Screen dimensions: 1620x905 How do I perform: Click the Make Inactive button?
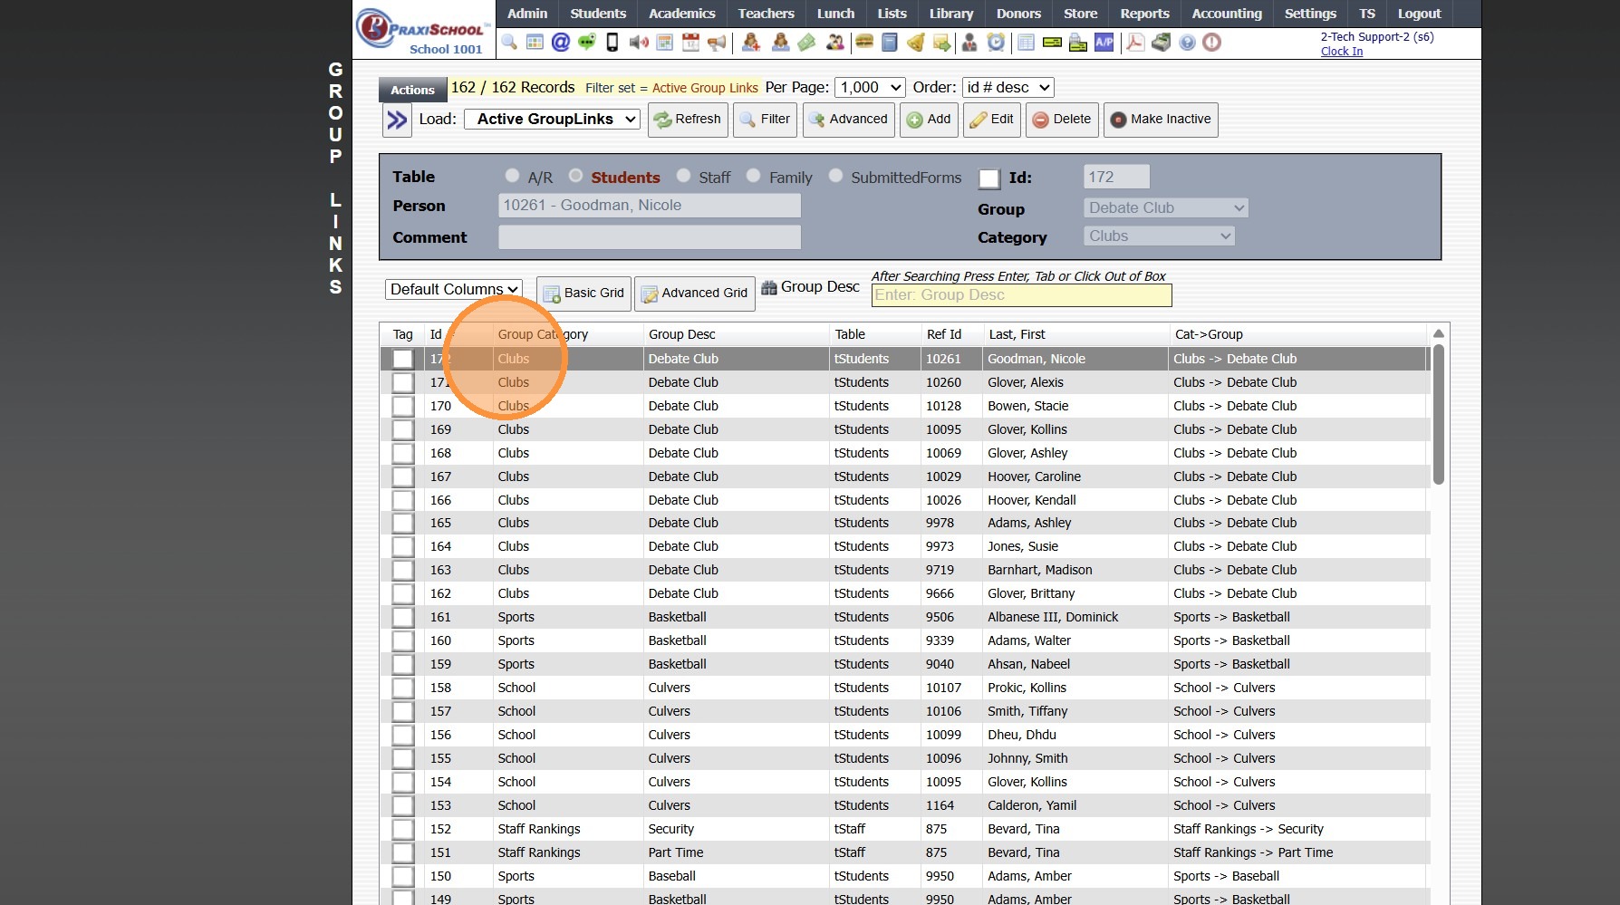[1161, 120]
